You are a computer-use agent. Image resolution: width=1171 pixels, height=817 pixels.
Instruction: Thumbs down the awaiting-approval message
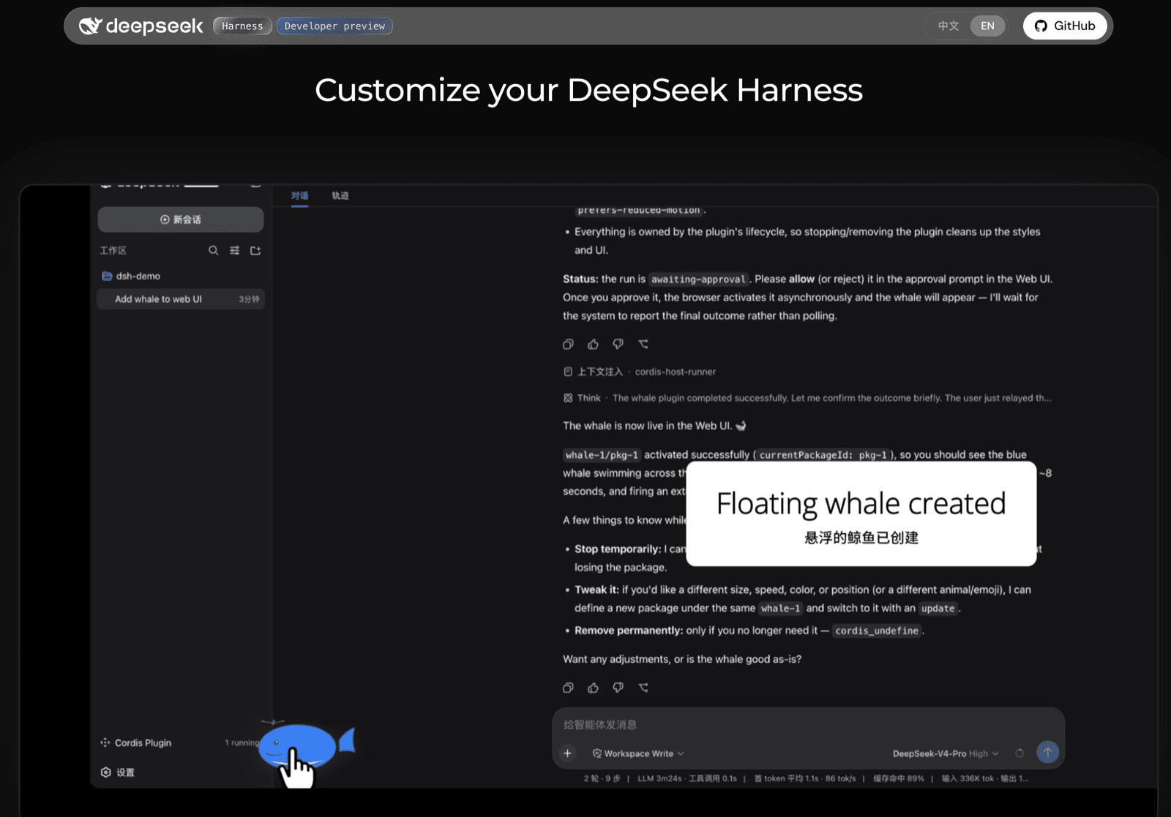pos(618,344)
